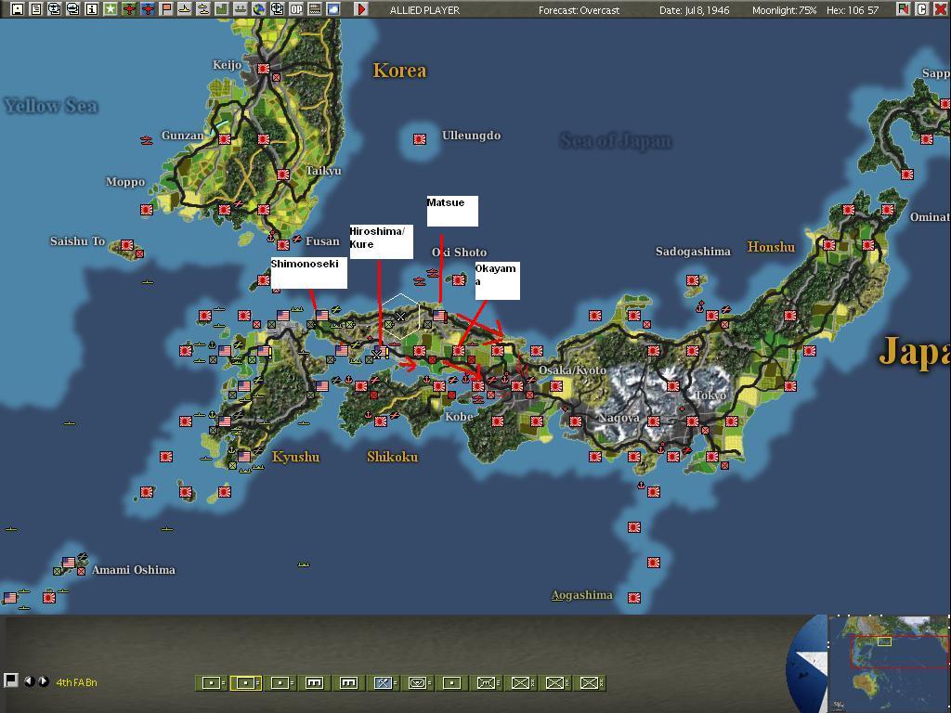Select the Japanese base at Taikyu

click(282, 175)
